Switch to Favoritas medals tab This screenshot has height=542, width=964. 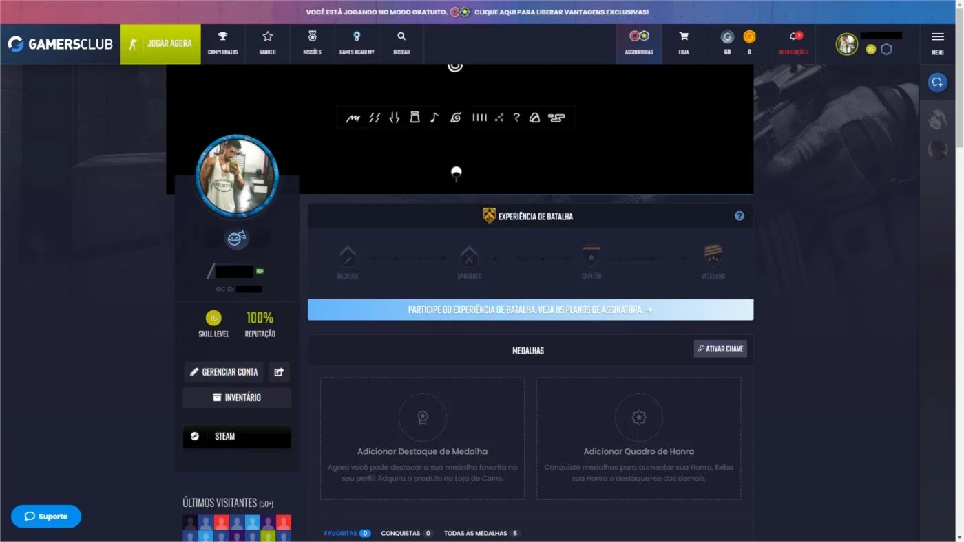(x=347, y=533)
